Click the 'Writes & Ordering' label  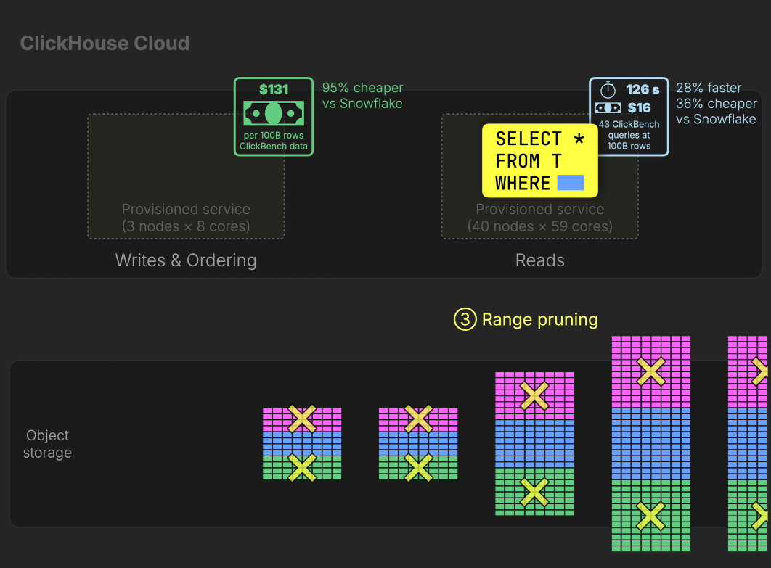tap(186, 260)
